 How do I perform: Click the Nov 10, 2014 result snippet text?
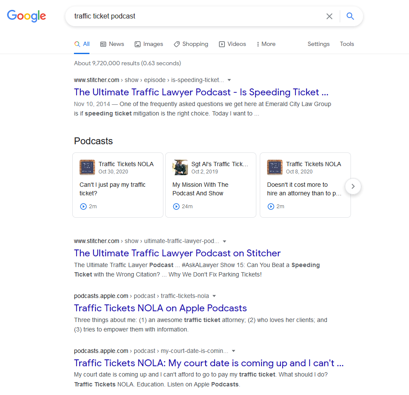(203, 109)
